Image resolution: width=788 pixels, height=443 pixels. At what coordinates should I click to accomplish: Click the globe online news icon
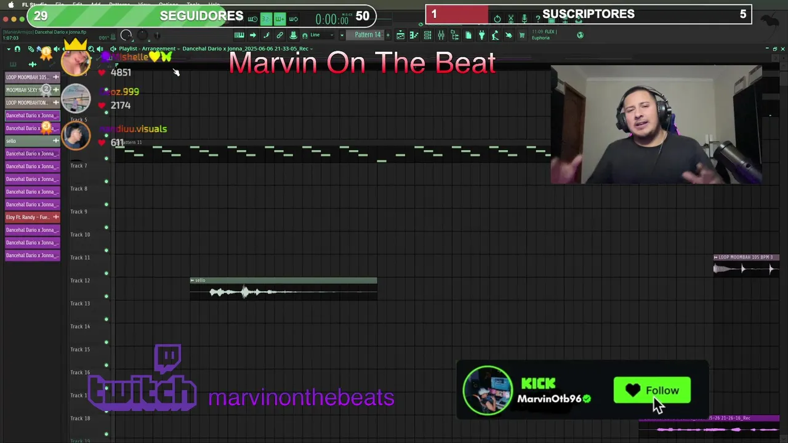click(x=581, y=35)
